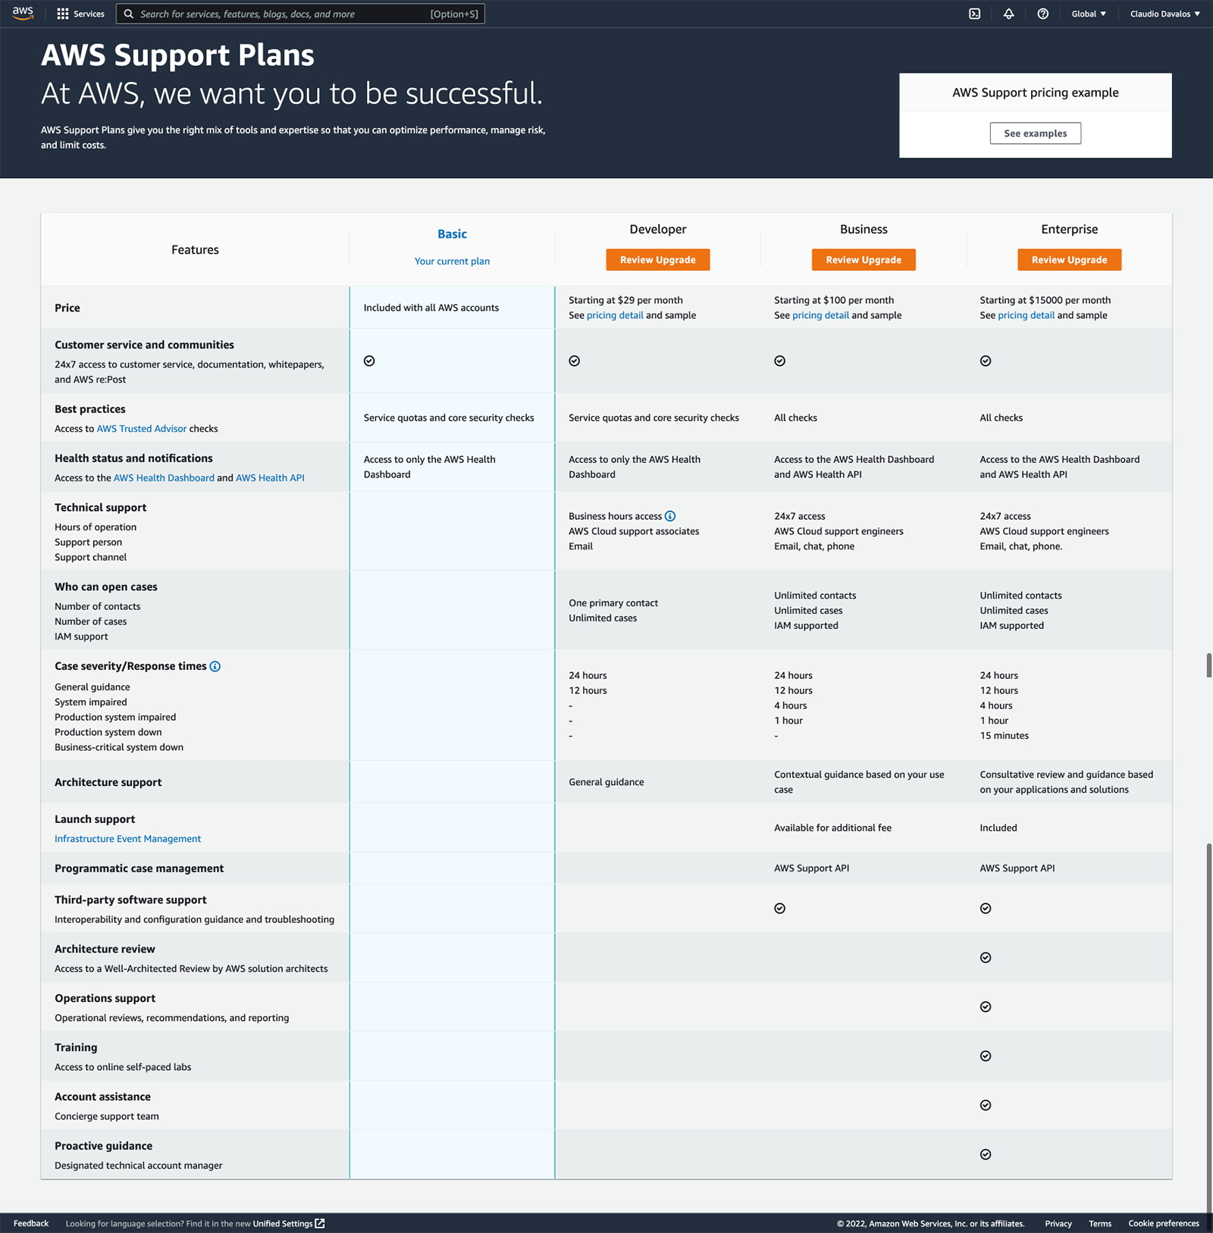Click Your current plan link
This screenshot has width=1213, height=1233.
point(452,261)
